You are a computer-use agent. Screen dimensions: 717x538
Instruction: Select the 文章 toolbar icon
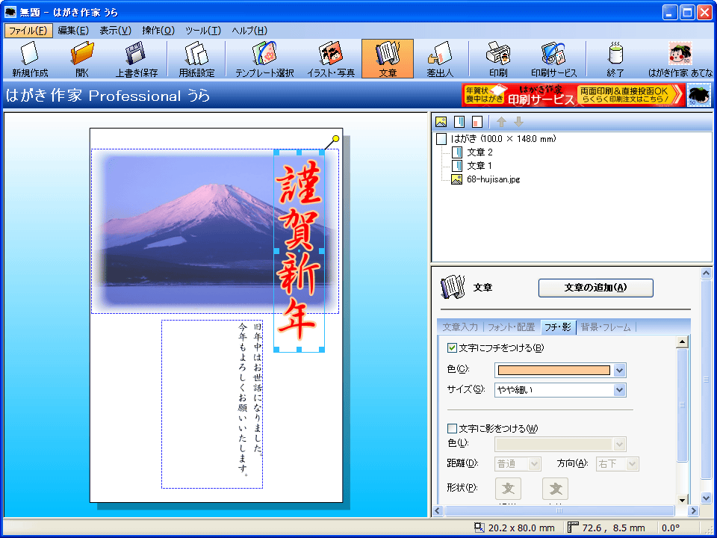388,58
